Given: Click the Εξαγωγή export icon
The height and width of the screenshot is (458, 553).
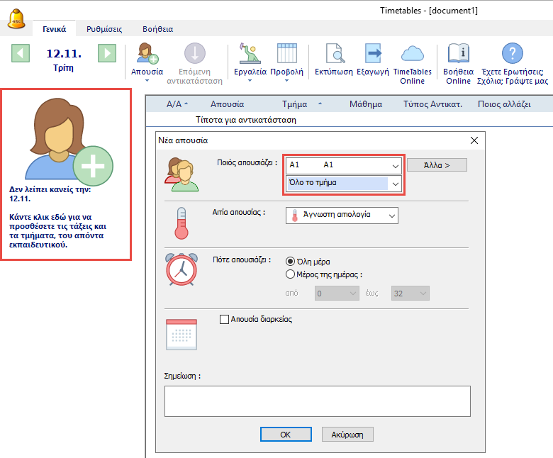Looking at the screenshot, I should [x=373, y=54].
